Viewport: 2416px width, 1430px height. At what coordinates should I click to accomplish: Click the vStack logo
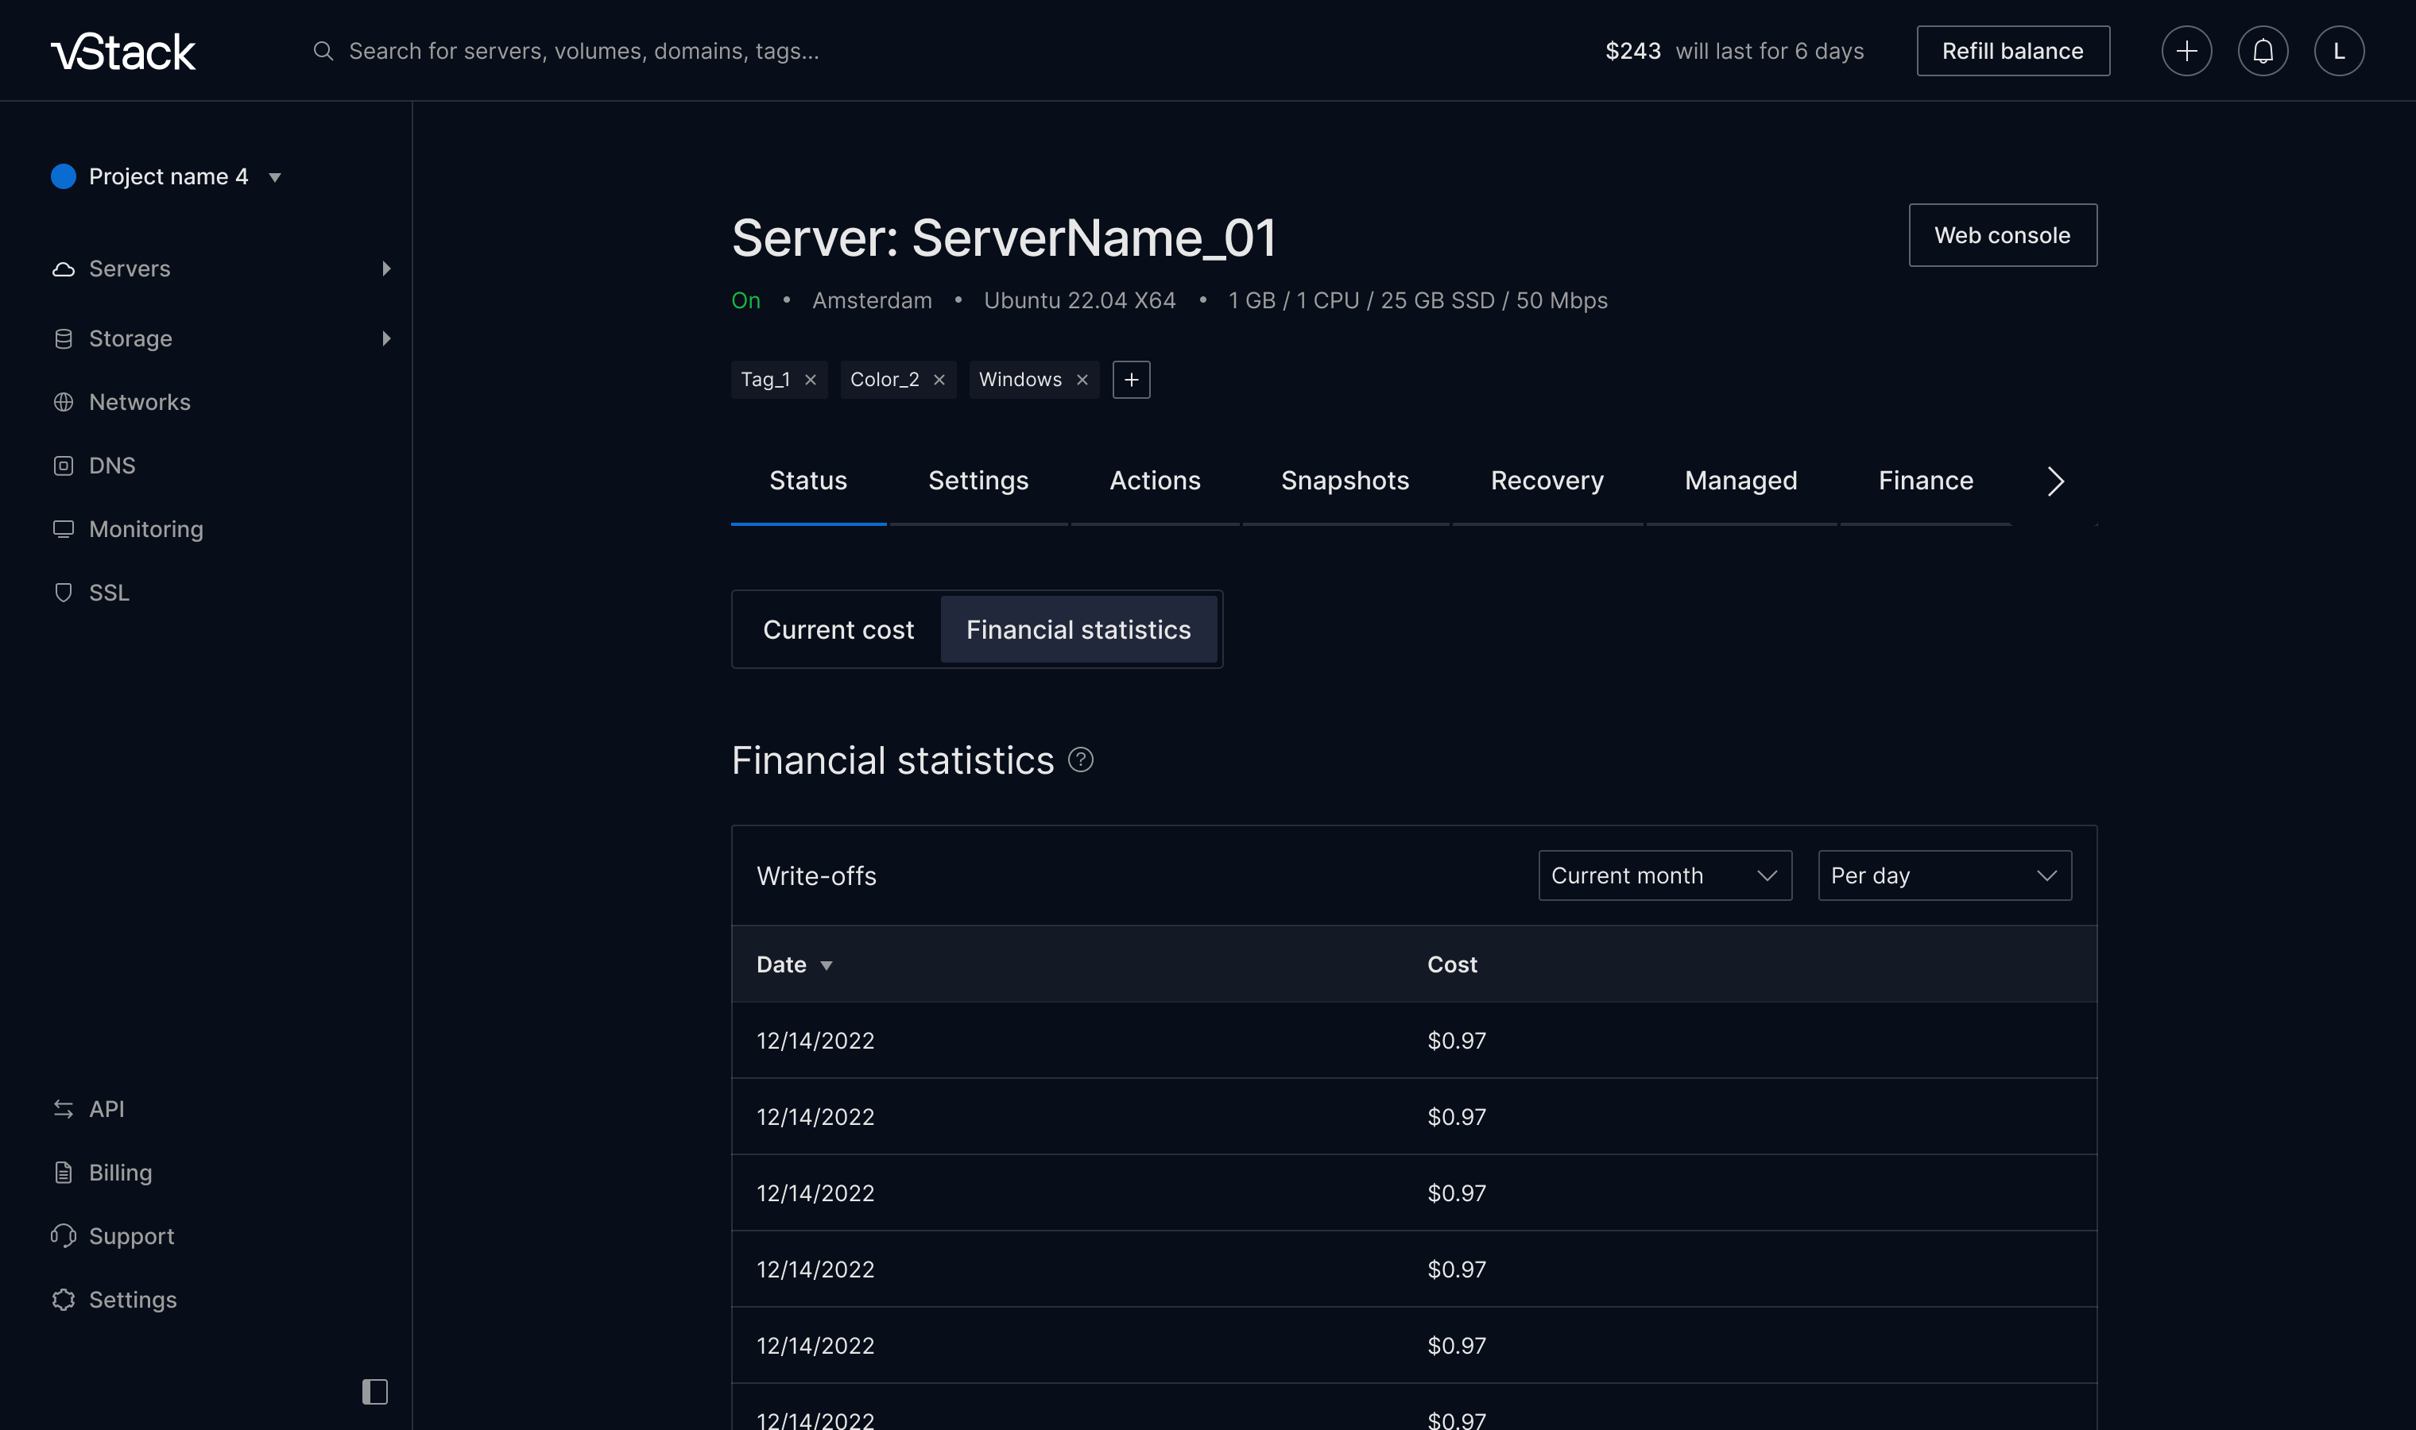[x=123, y=51]
